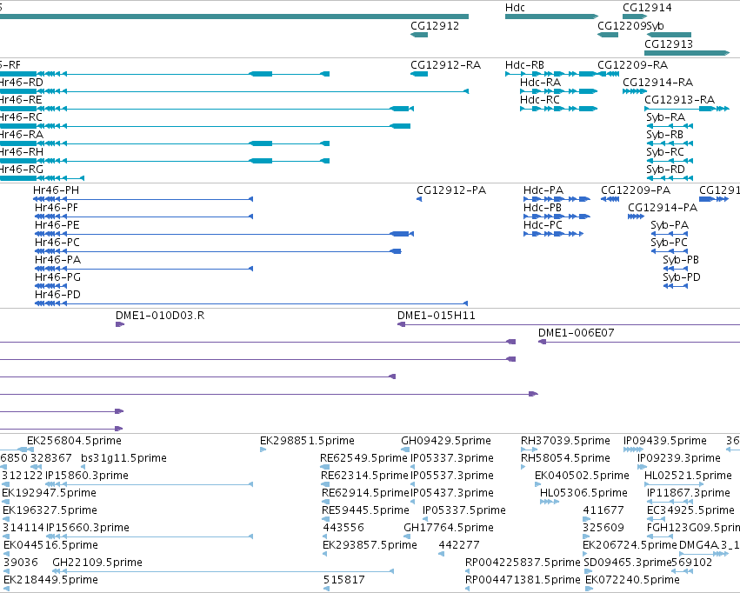Select the CG12912-RA transcript

point(419,74)
